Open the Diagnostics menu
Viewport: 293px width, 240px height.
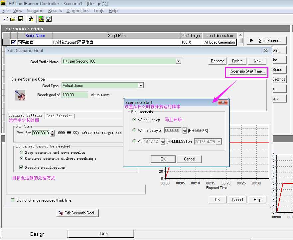point(77,11)
